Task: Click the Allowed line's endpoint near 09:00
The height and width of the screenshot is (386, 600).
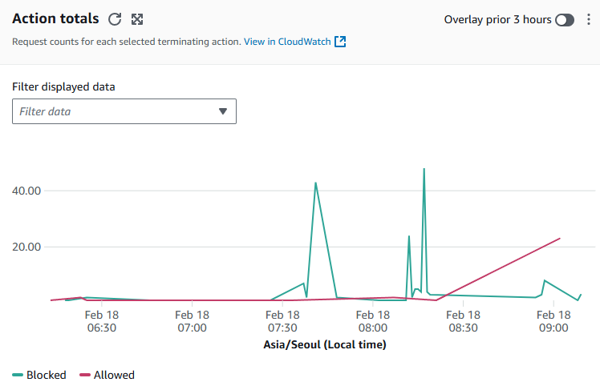Action: pyautogui.click(x=560, y=239)
